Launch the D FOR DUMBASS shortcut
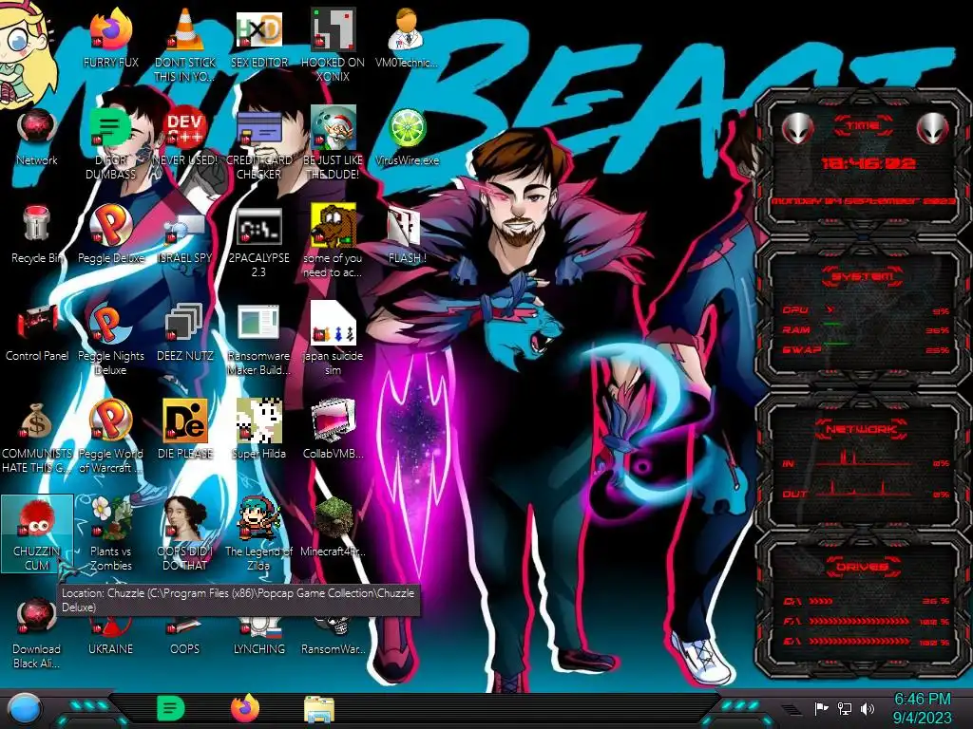Viewport: 973px width, 729px height. [x=110, y=142]
